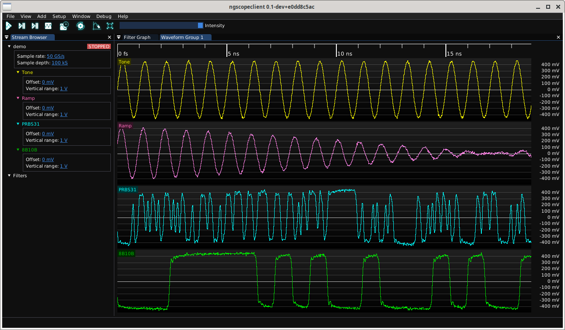Close the Waveform Group 1 panel

point(558,37)
